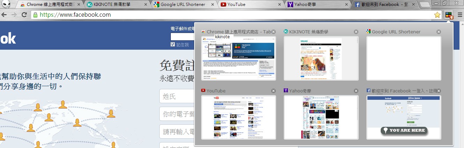
Task: Click the Facebook logo in the blue header
Action: pos(8,38)
